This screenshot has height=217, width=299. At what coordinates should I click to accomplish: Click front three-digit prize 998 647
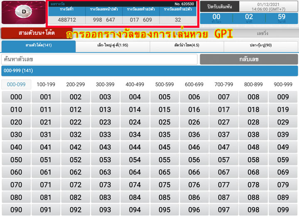pos(104,20)
